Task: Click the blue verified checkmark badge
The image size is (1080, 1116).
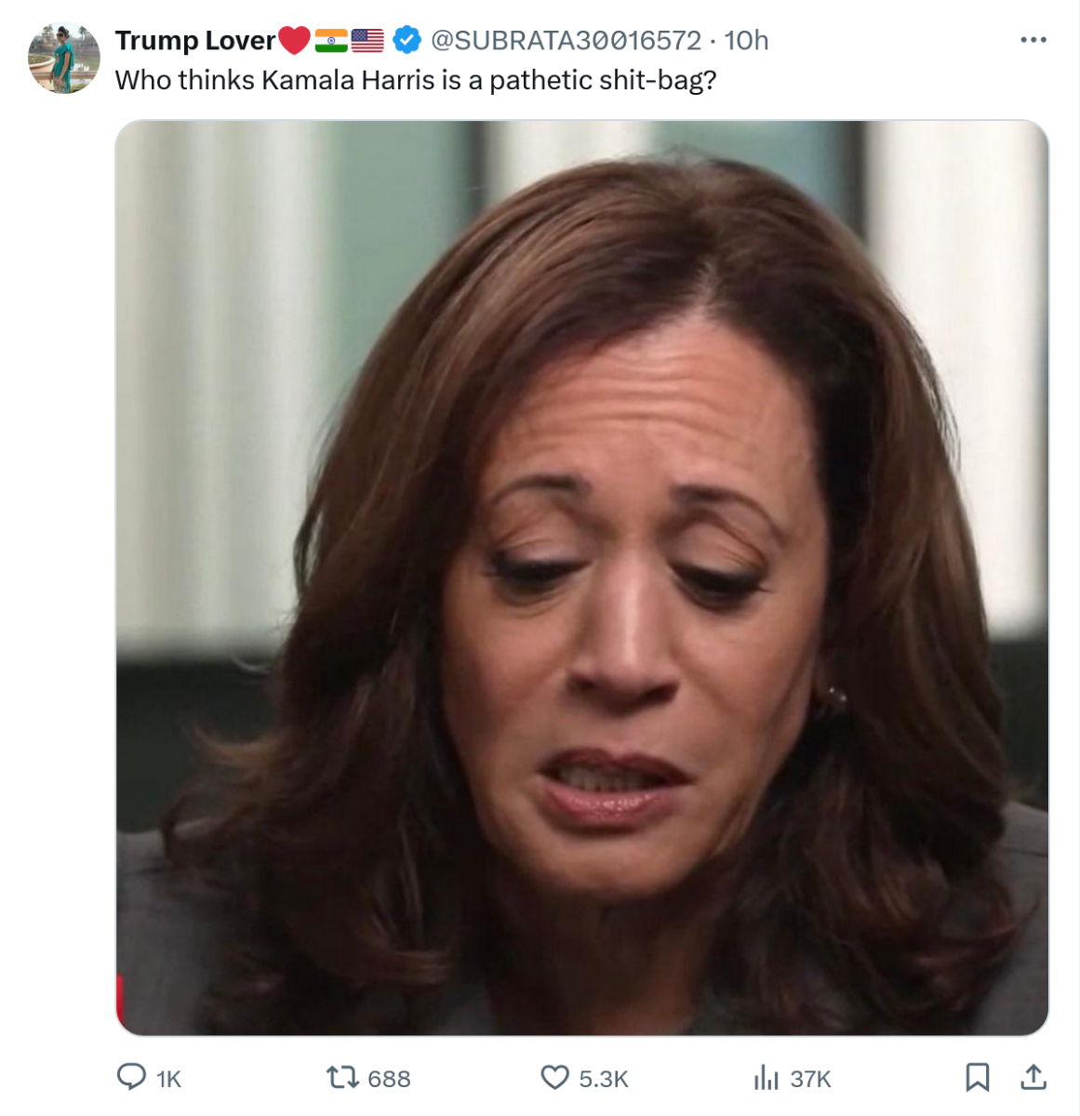Action: click(x=407, y=40)
